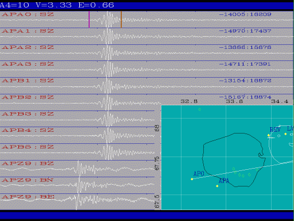Screen dimensions: 294x221
Task: Select the REV station marker on map
Action: [269, 135]
